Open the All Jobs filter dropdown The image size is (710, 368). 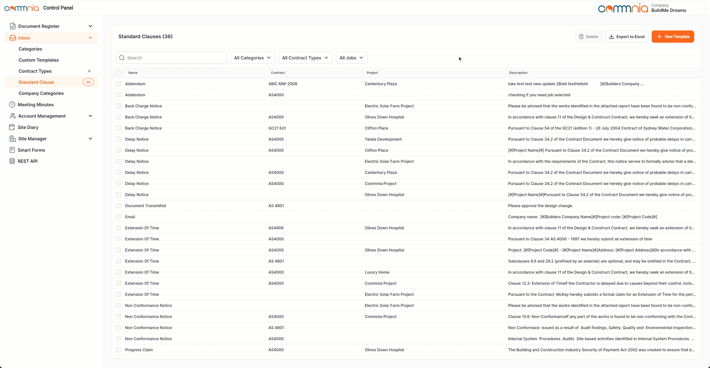351,58
